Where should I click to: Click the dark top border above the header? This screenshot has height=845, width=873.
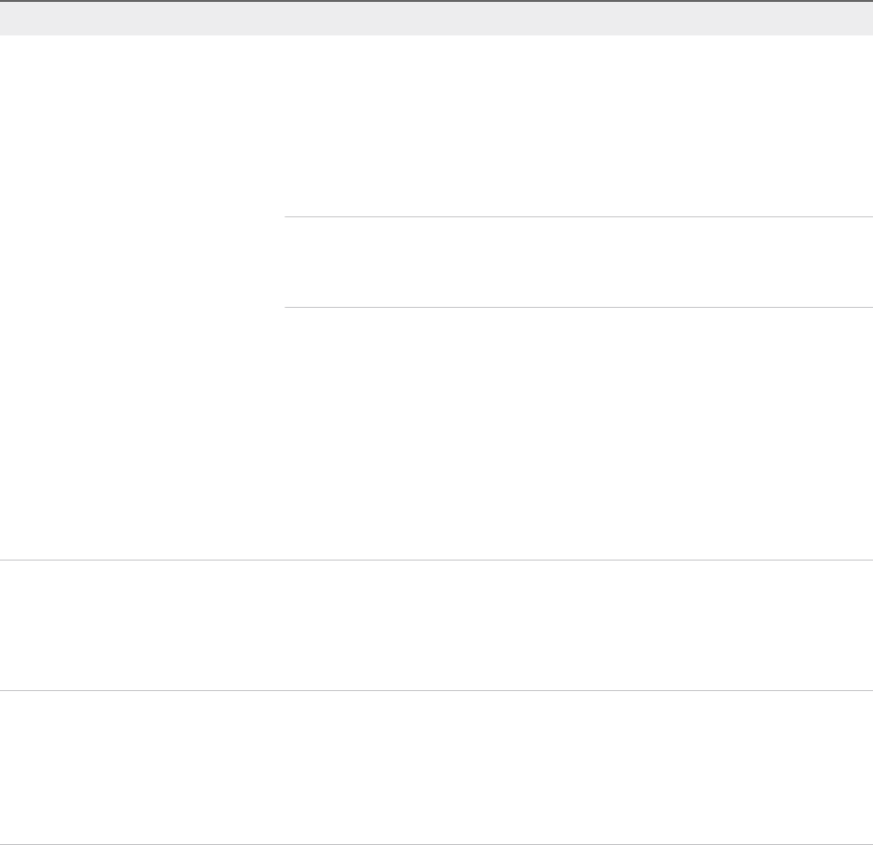tap(436, 1)
